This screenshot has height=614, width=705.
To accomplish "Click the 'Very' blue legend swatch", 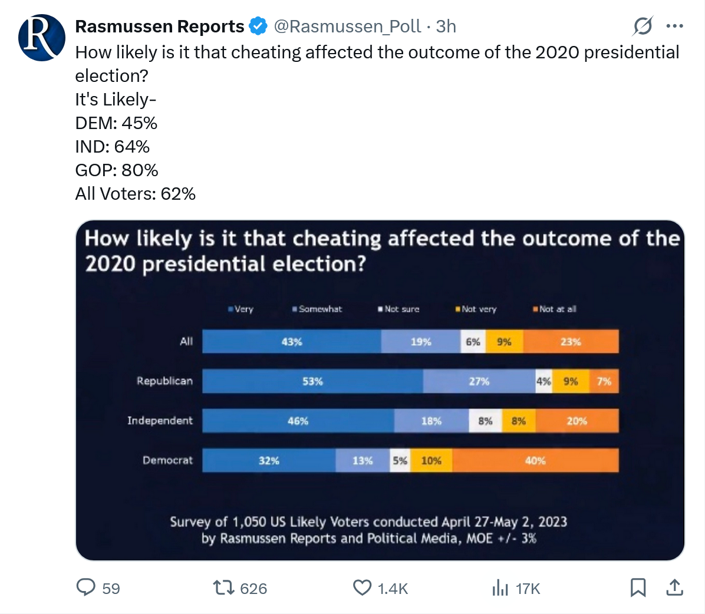I will pyautogui.click(x=231, y=309).
